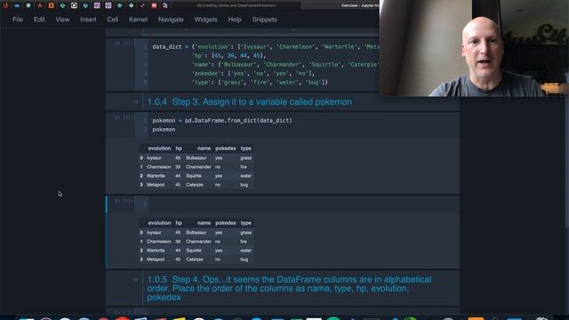This screenshot has width=569, height=320.
Task: Click the data_dict evolution code line
Action: pos(266,47)
